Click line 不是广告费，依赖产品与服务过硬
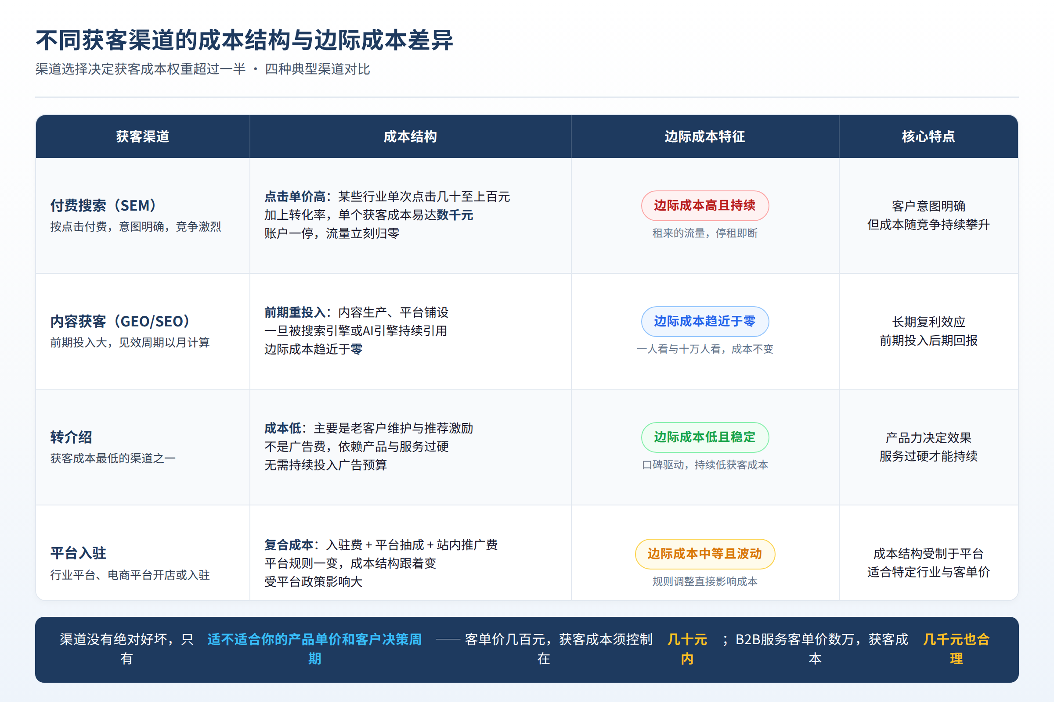1054x702 pixels. 356,447
